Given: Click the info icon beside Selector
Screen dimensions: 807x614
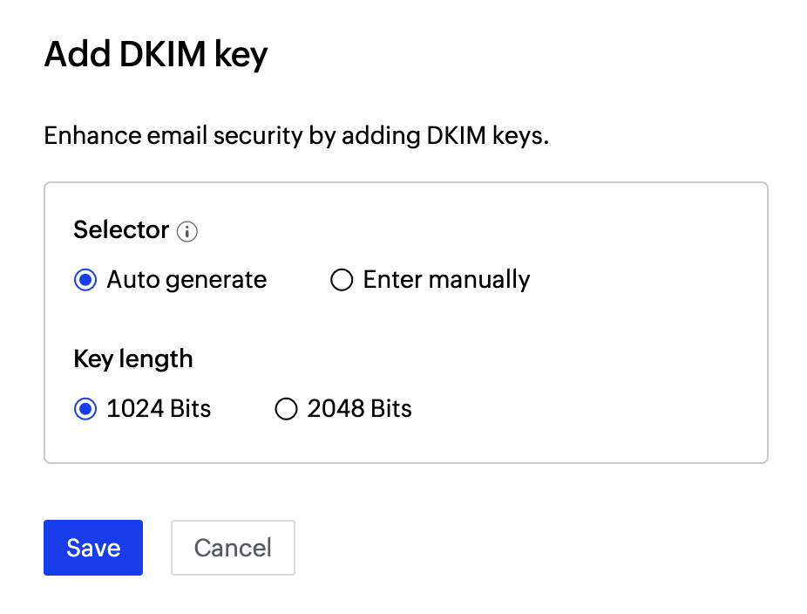Looking at the screenshot, I should (187, 231).
